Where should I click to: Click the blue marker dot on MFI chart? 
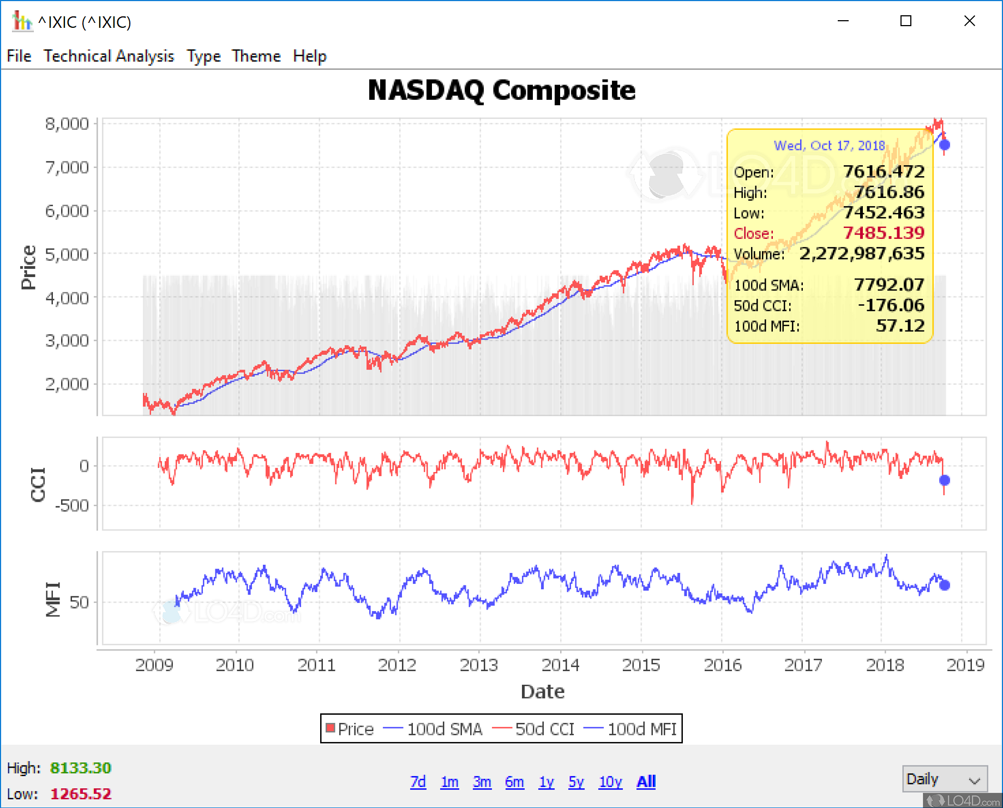(x=945, y=585)
